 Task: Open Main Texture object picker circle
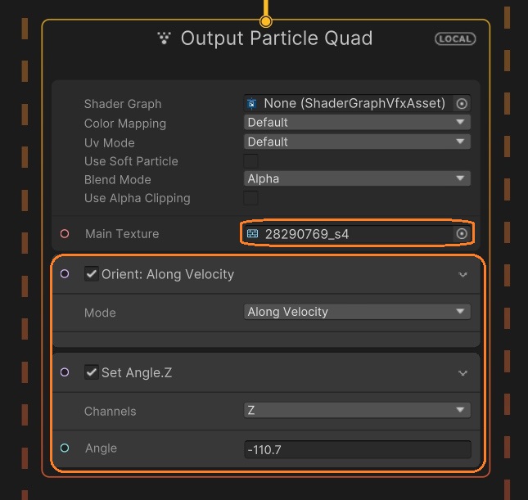462,234
